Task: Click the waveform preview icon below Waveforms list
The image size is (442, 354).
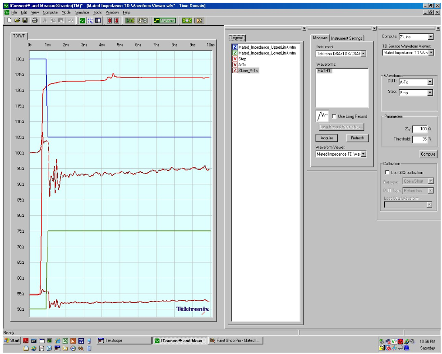Action: point(322,116)
